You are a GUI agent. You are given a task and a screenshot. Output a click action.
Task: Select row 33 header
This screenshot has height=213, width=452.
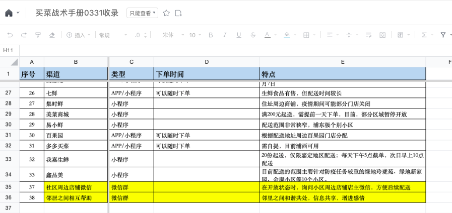point(10,159)
